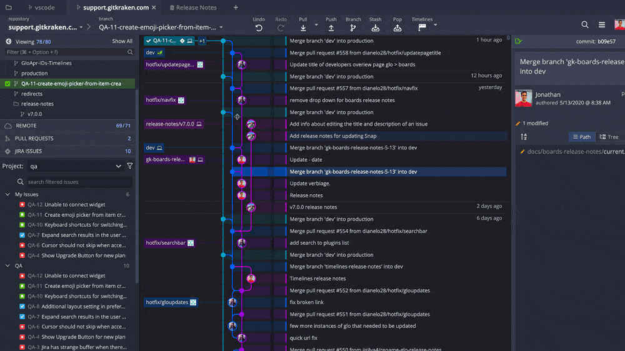
Task: Click the release-notes/v7.0.0 branch label
Action: click(x=174, y=124)
